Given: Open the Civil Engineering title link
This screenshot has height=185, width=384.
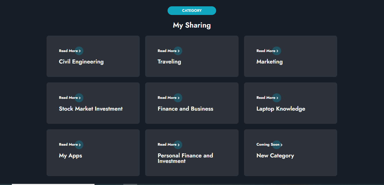Looking at the screenshot, I should pos(81,62).
